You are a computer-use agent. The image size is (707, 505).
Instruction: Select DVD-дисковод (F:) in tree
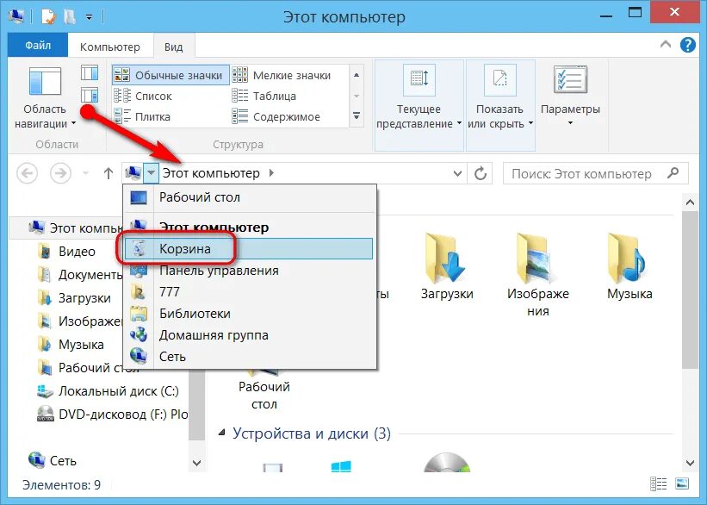click(x=112, y=415)
